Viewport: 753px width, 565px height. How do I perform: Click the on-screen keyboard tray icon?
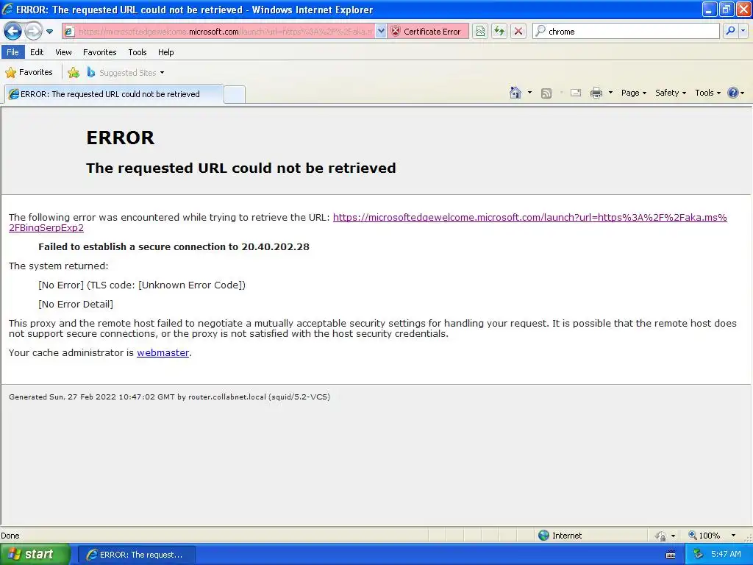click(x=671, y=555)
